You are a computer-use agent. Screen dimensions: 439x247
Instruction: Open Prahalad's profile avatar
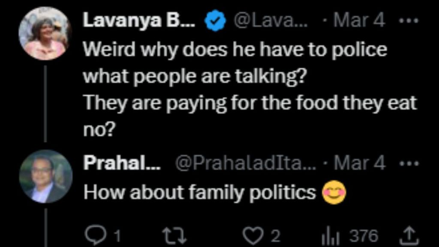tap(45, 176)
